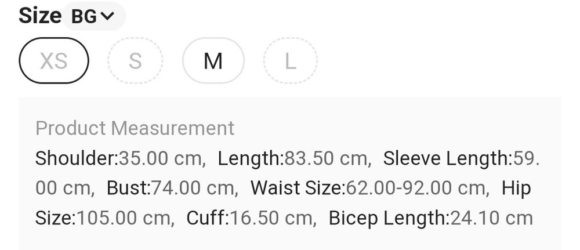The width and height of the screenshot is (580, 250).
Task: Click the Size label heading
Action: [39, 16]
